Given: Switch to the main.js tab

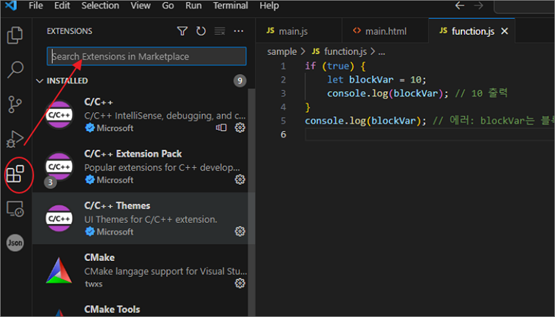Looking at the screenshot, I should [299, 31].
